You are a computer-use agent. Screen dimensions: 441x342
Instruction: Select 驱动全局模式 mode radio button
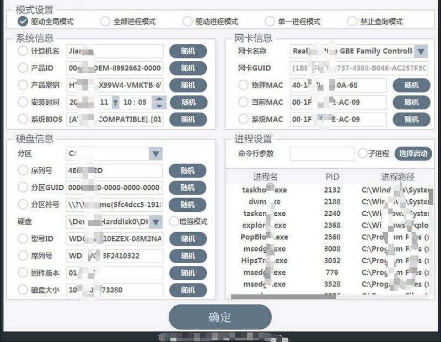[22, 22]
